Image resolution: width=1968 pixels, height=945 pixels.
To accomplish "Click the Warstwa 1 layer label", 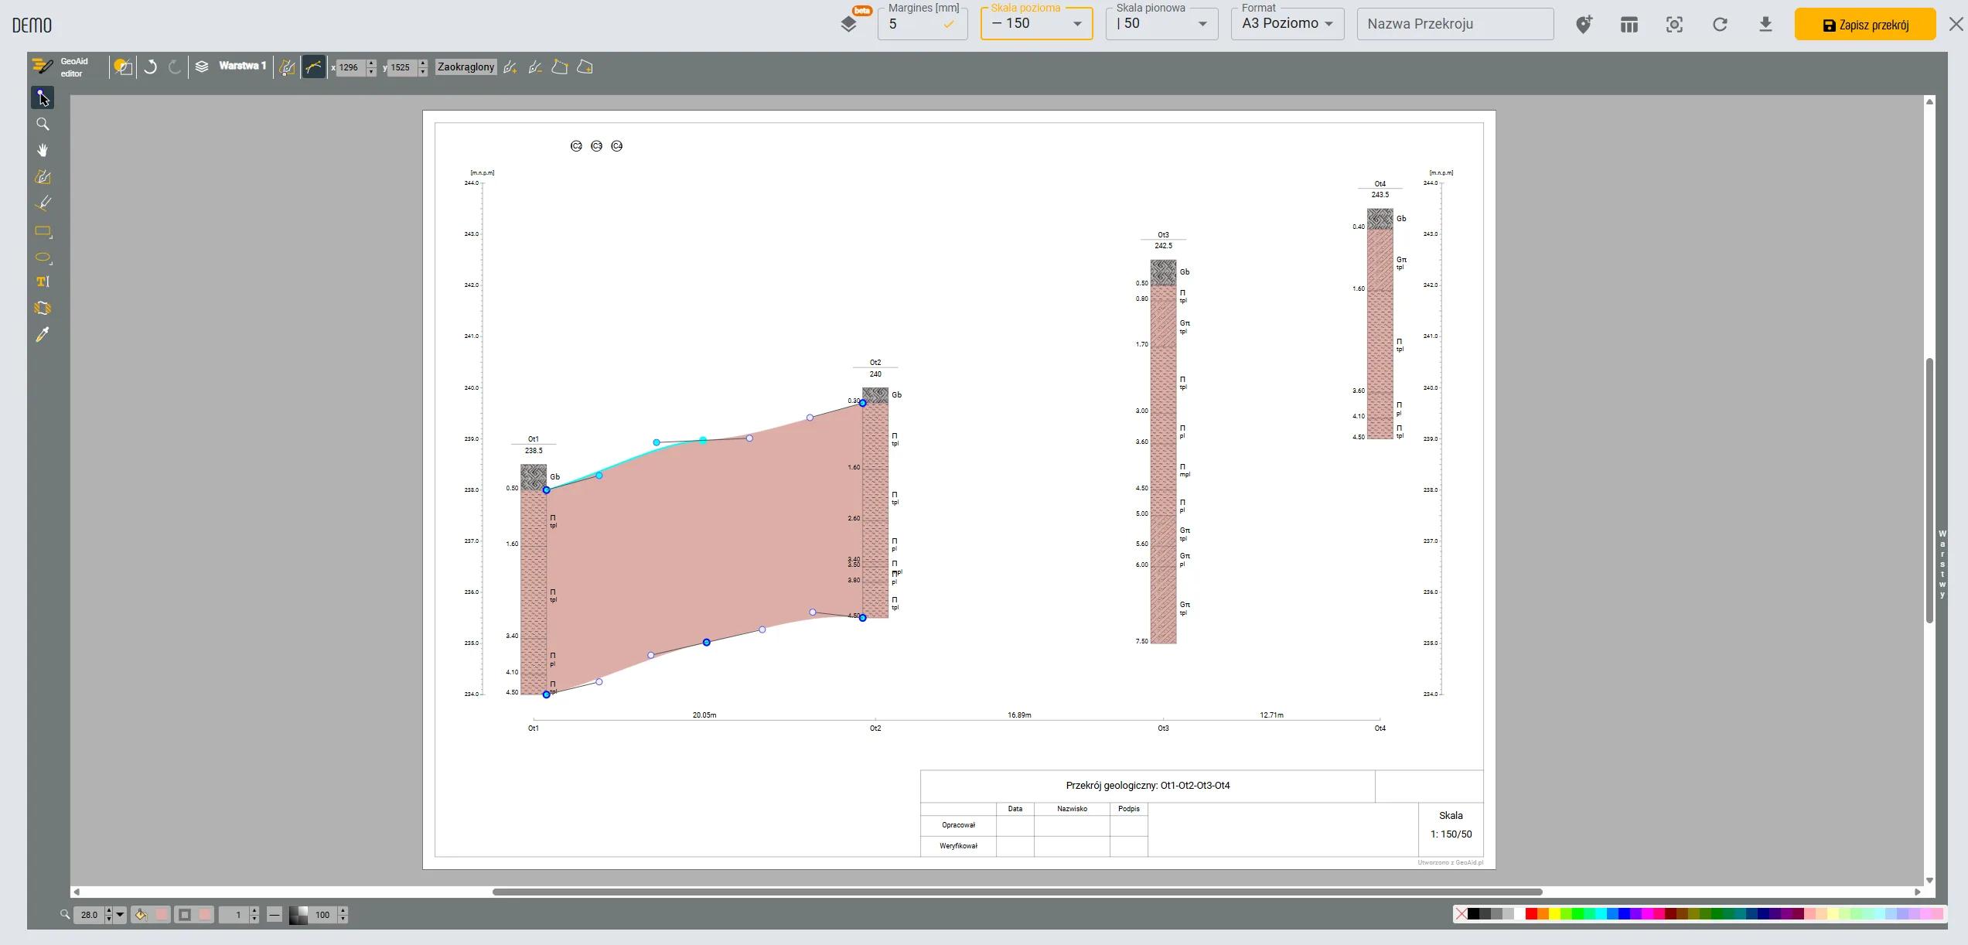I will click(242, 67).
